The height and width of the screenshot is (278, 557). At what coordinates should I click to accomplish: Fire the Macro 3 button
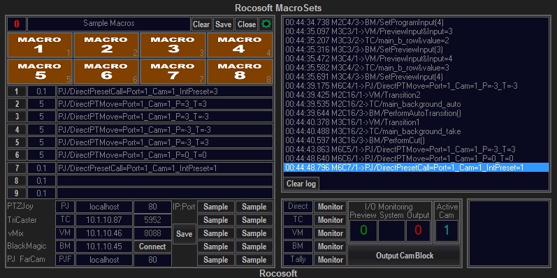click(x=173, y=45)
